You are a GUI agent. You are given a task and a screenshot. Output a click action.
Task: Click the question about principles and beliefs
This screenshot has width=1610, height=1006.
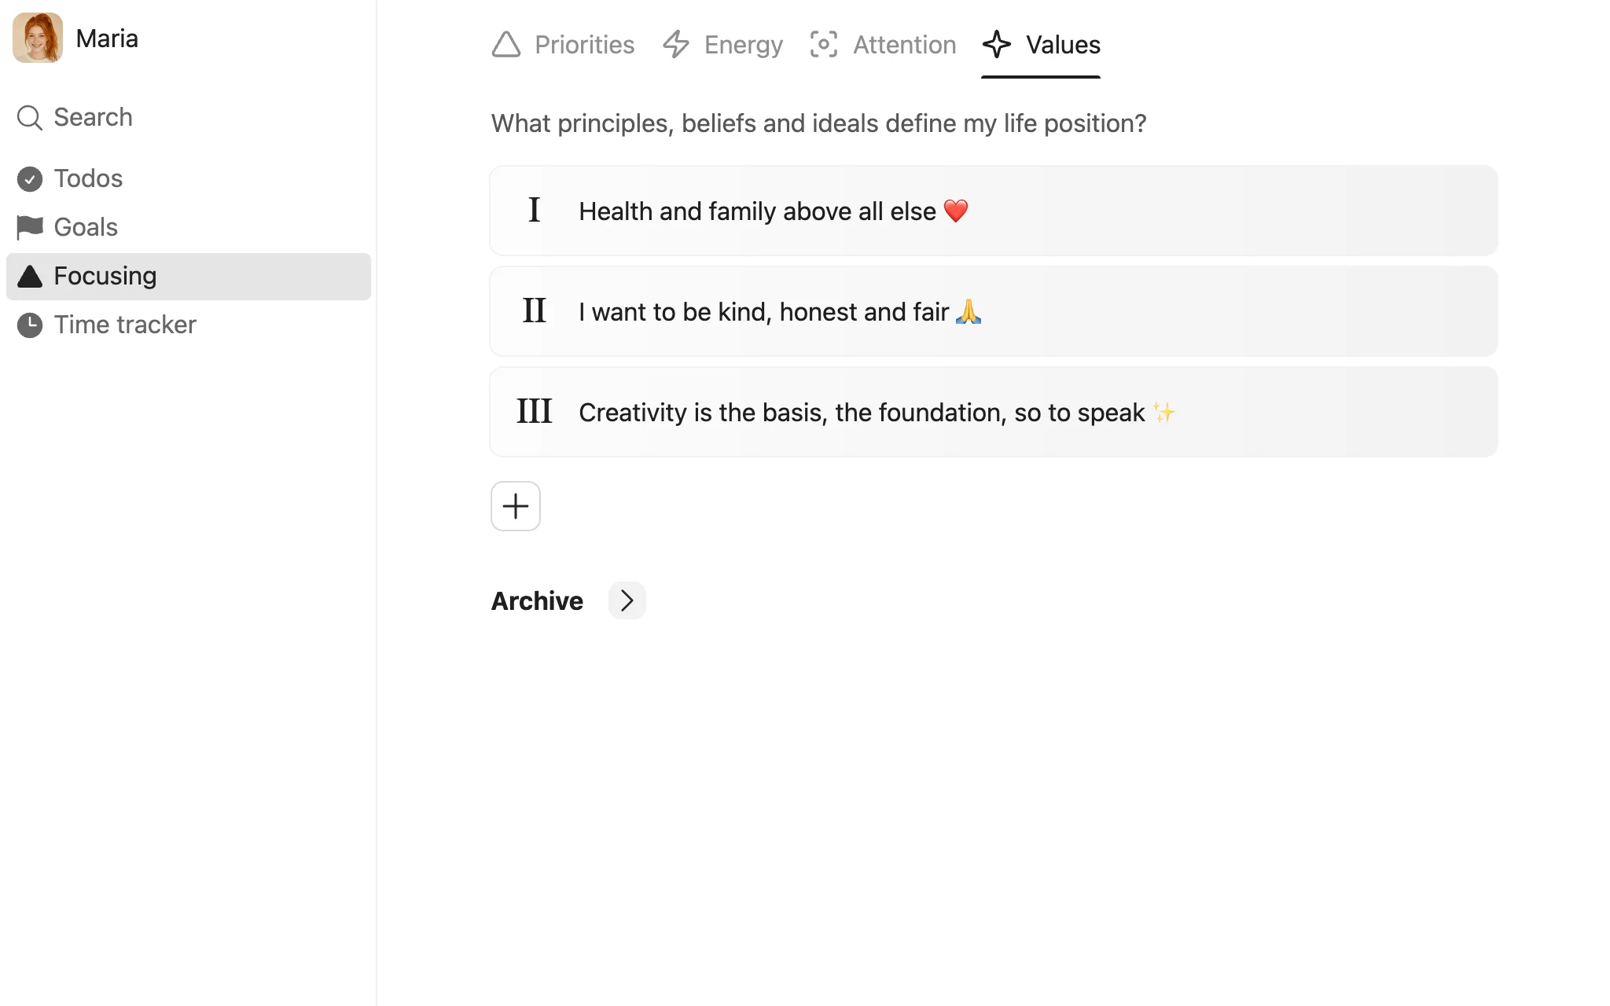tap(818, 123)
